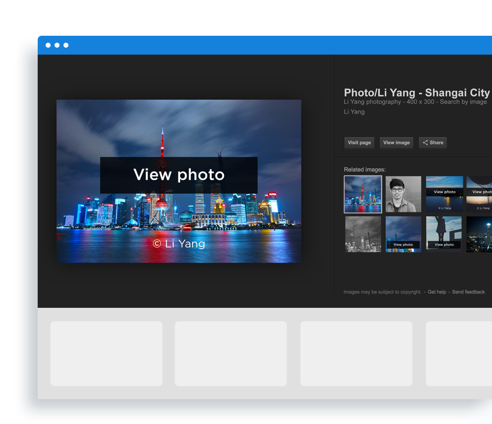Open the silhouette person View photo thumbnail
Image resolution: width=492 pixels, height=424 pixels.
pos(444,234)
